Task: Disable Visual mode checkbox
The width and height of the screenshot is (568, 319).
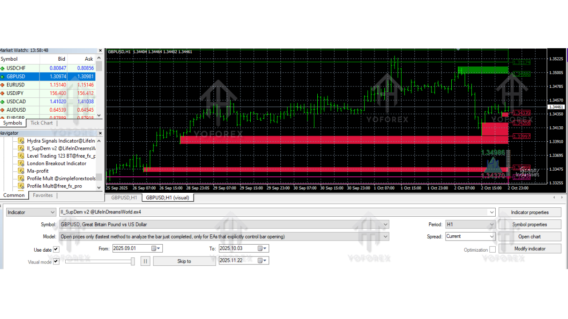Action: (55, 261)
